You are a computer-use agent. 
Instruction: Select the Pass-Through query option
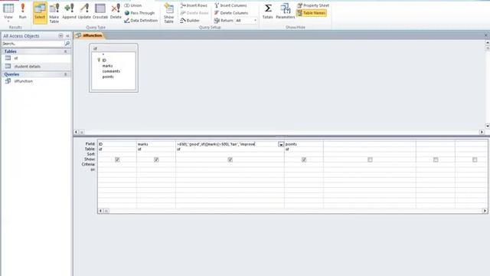[x=139, y=13]
